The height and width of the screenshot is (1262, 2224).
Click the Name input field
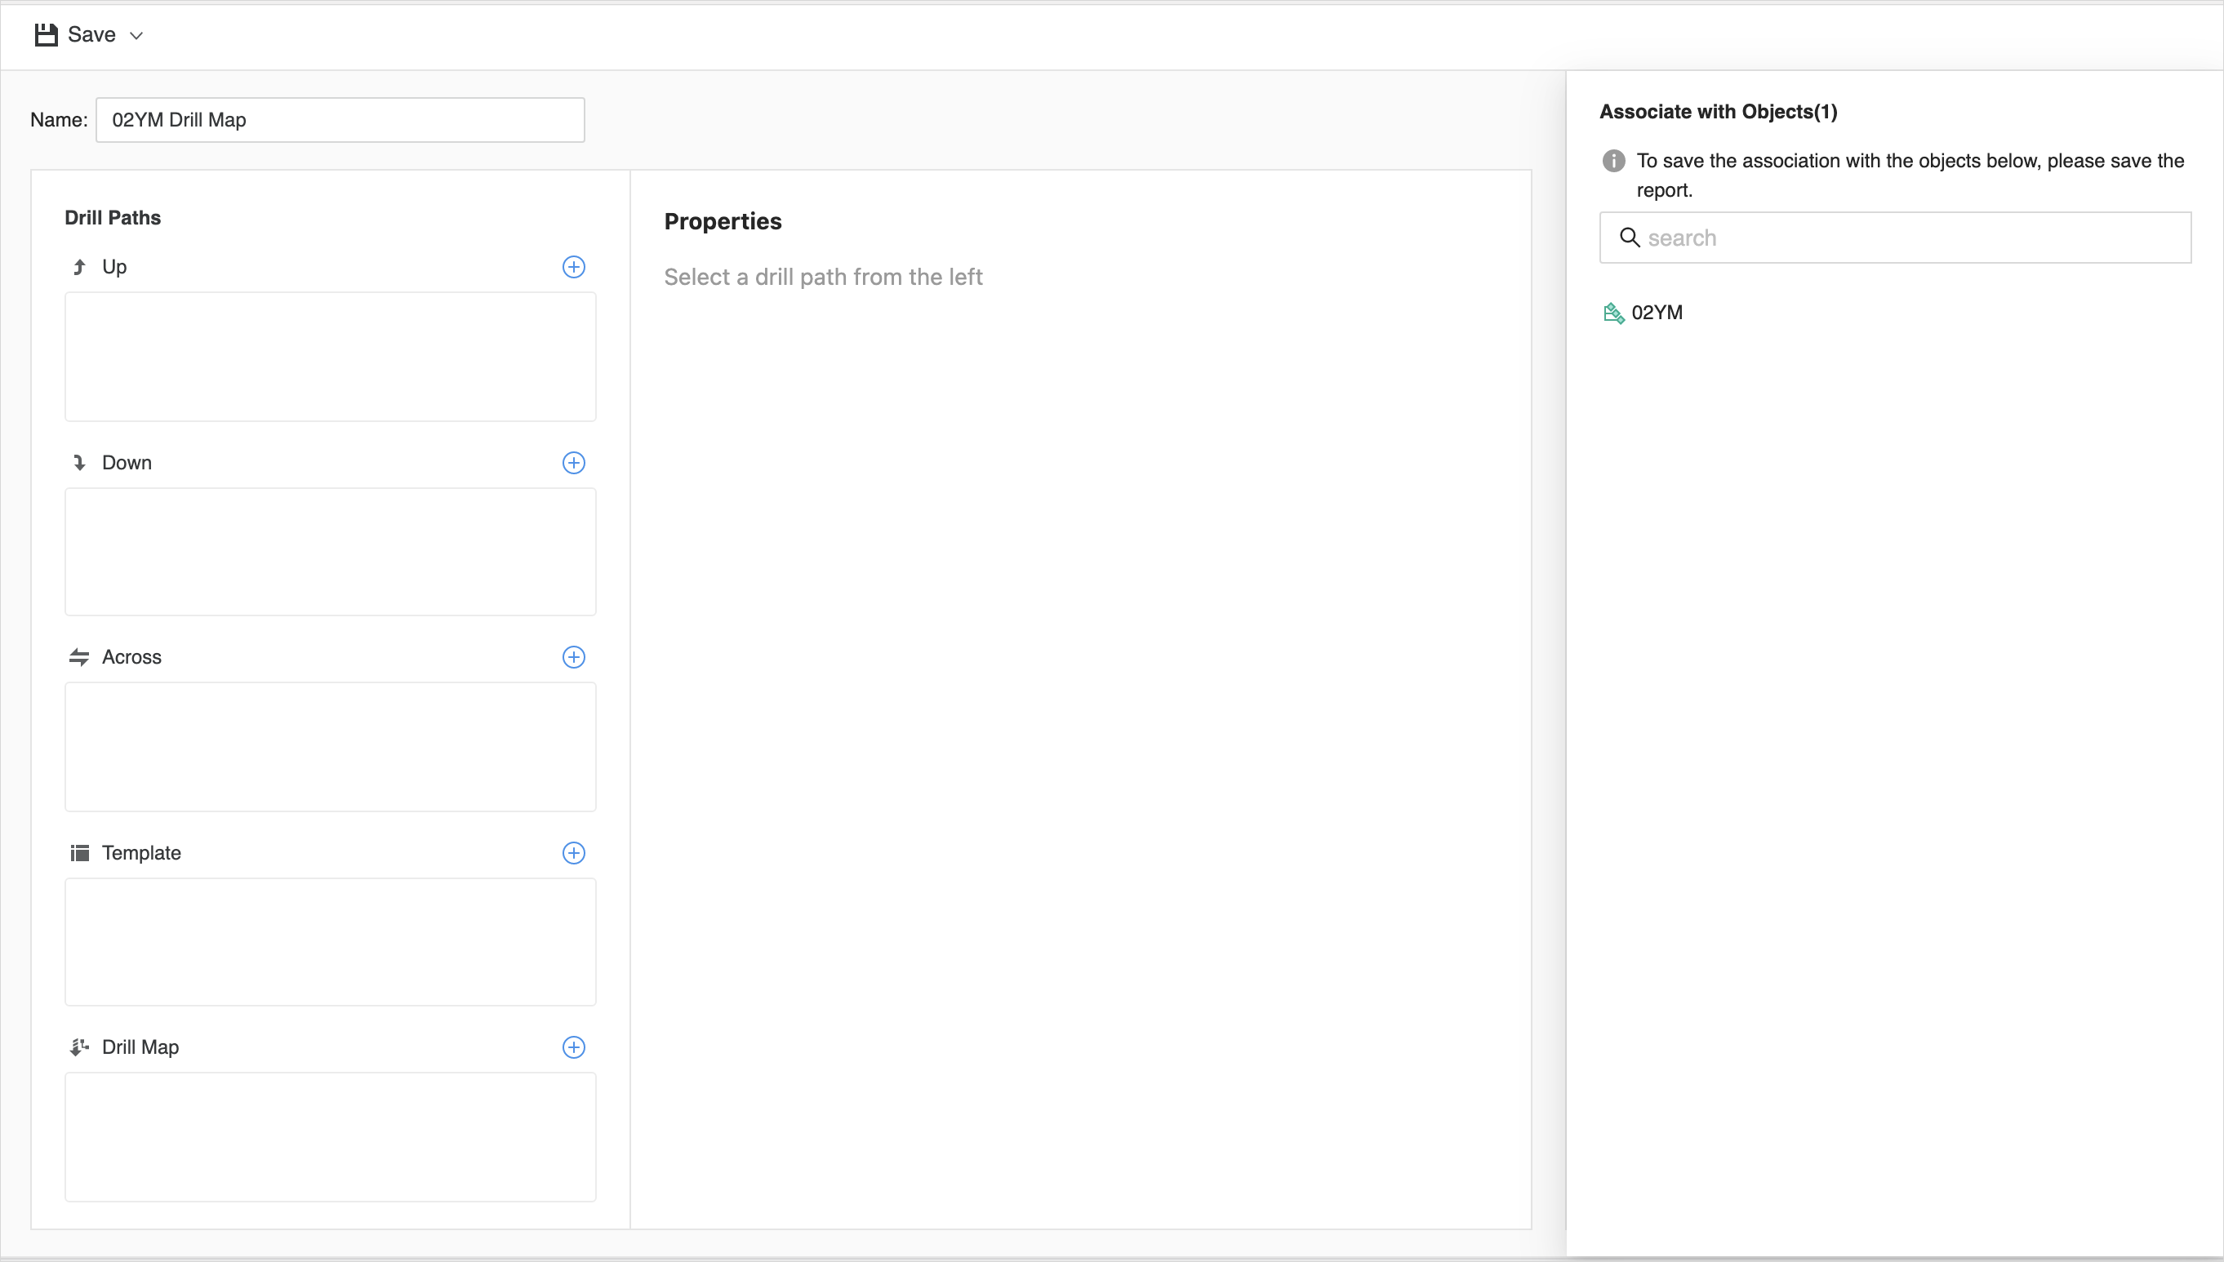tap(340, 120)
